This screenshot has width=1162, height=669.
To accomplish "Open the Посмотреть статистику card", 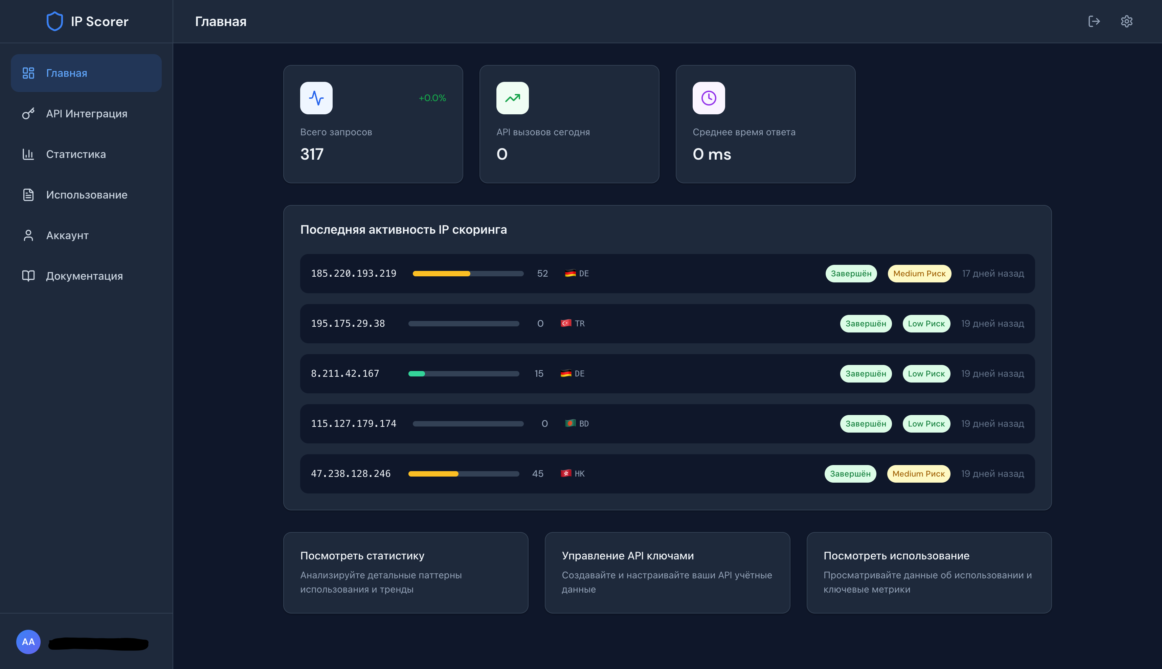I will 406,573.
